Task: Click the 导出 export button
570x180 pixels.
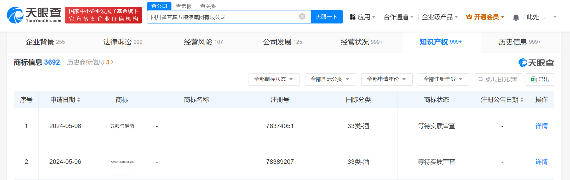Action: click(540, 79)
